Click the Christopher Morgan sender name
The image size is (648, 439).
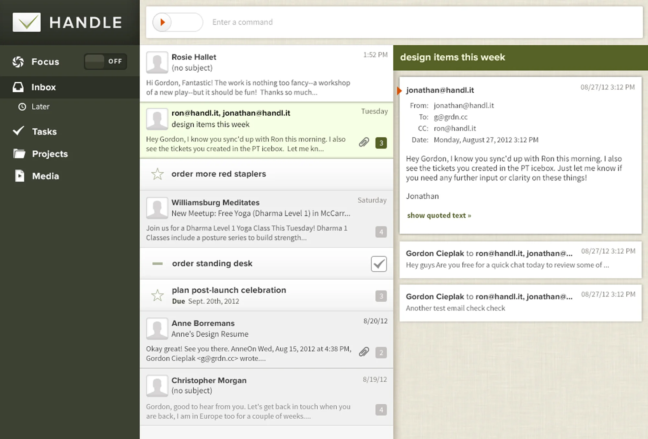click(x=209, y=380)
